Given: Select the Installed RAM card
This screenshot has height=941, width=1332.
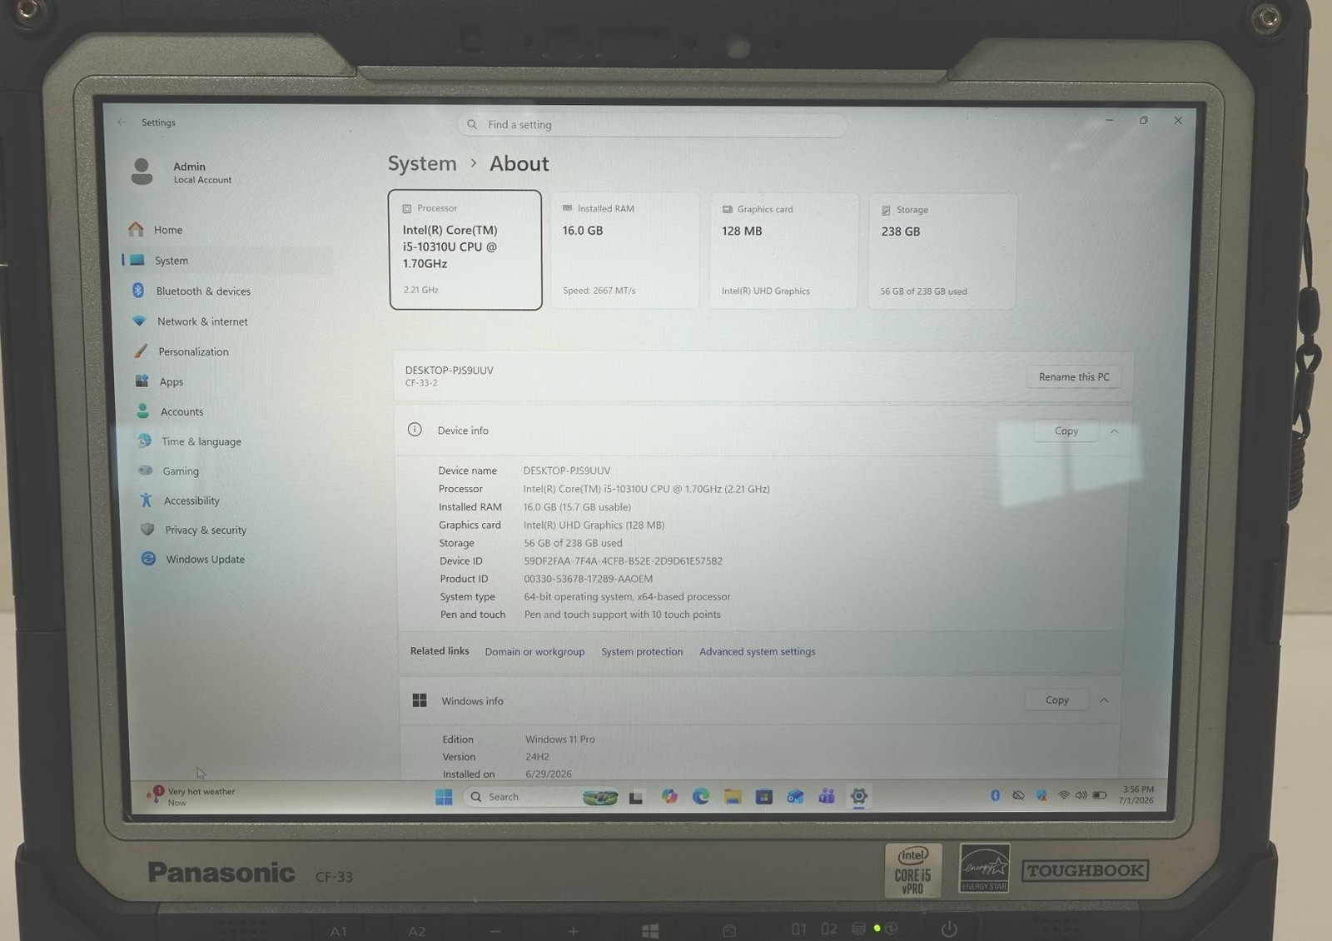Looking at the screenshot, I should tap(624, 251).
